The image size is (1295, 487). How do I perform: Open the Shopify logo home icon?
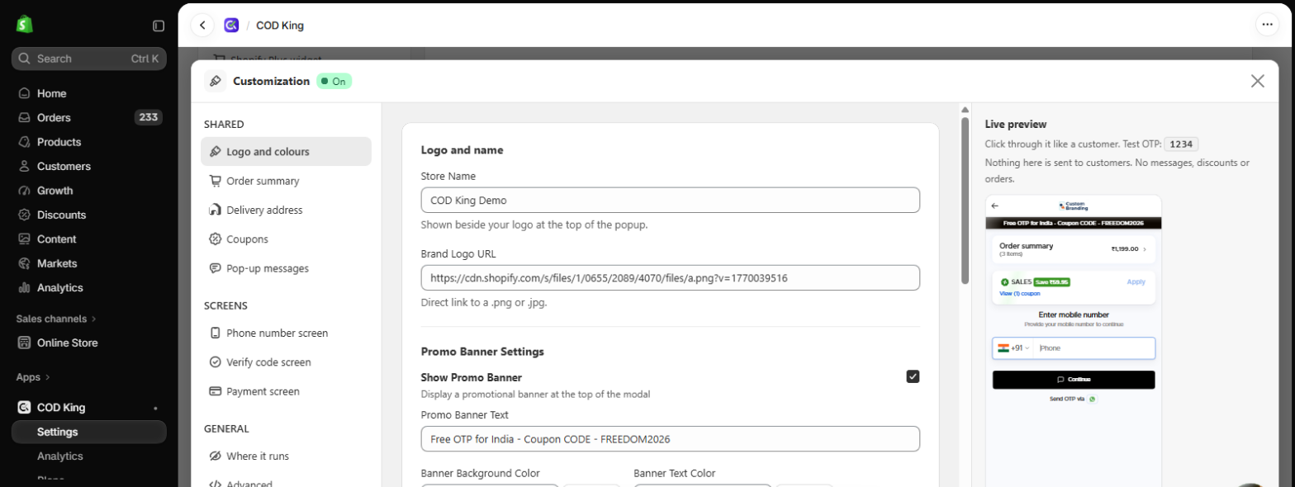(x=24, y=25)
